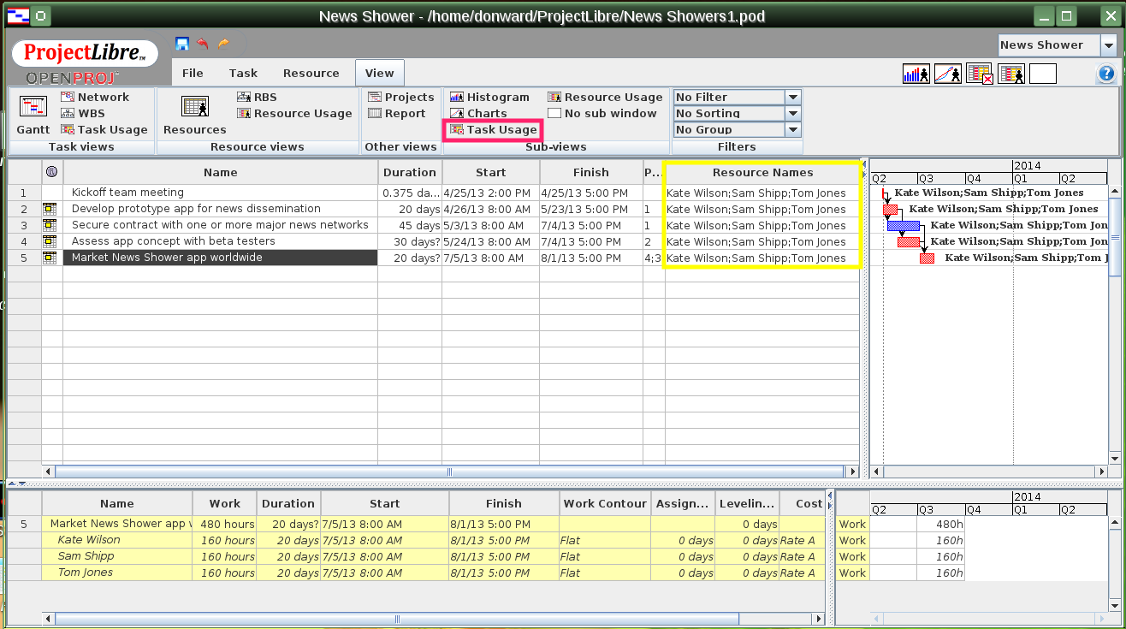Select Task Usage under Task views
Screen dimensions: 1126x629
pos(104,130)
